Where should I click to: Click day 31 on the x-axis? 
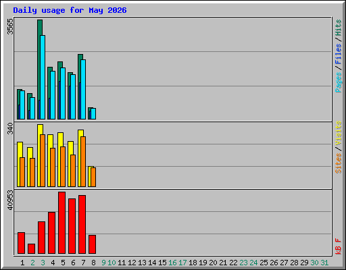click(324, 263)
